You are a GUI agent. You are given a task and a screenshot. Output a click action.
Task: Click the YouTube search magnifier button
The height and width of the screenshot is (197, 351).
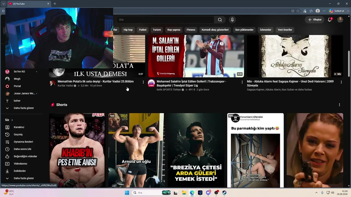(x=220, y=20)
